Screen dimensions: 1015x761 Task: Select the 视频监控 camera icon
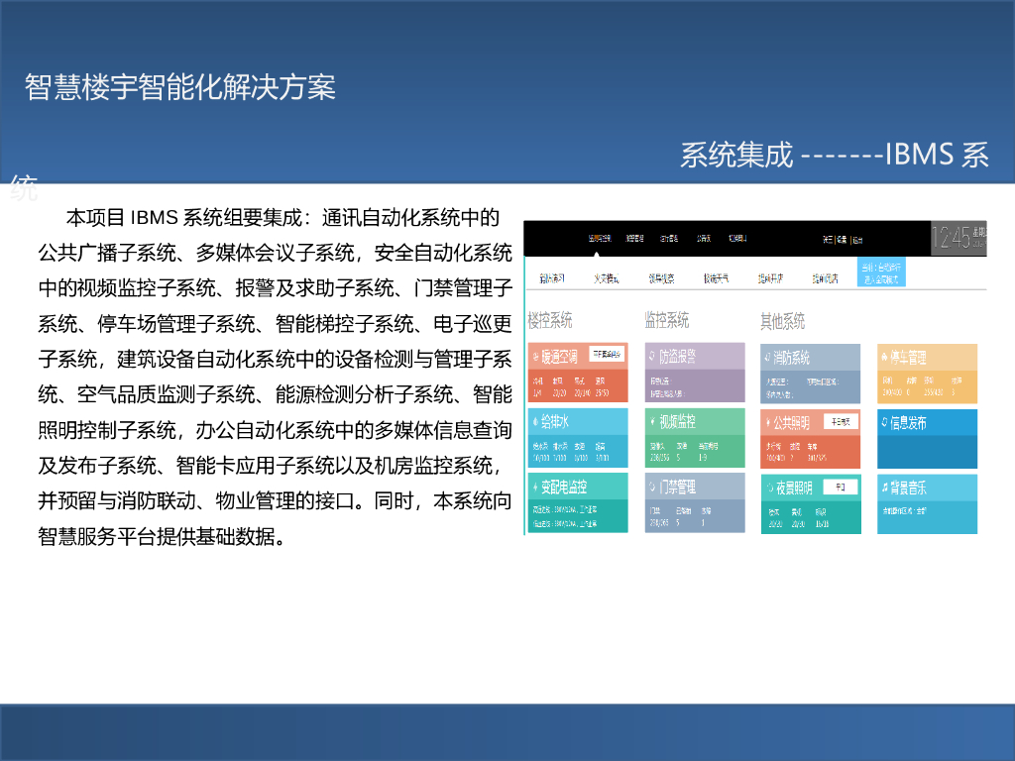(655, 420)
